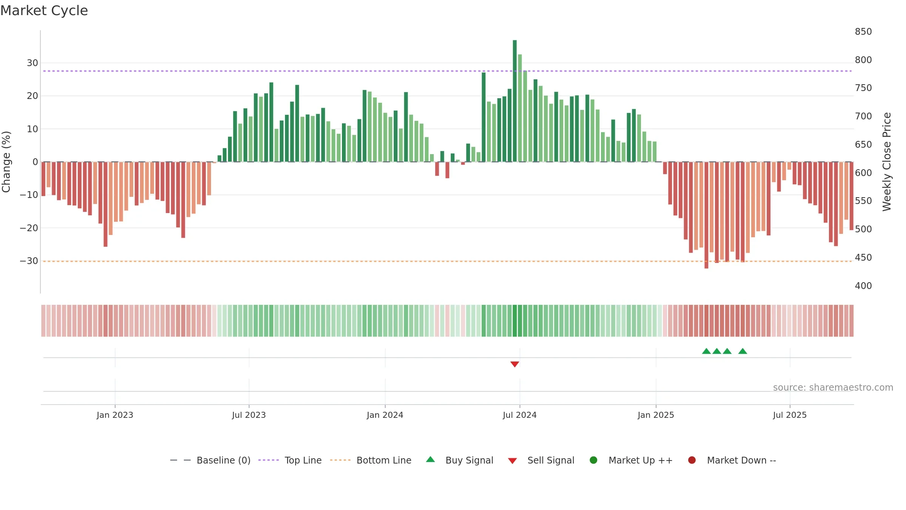The image size is (906, 510).
Task: Click the tallest green bar near Jul 2024
Action: click(x=515, y=101)
